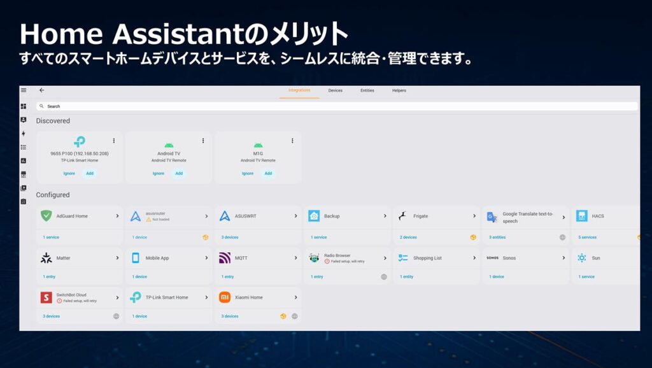
Task: Expand the Sonos integration chevron
Action: pyautogui.click(x=563, y=258)
